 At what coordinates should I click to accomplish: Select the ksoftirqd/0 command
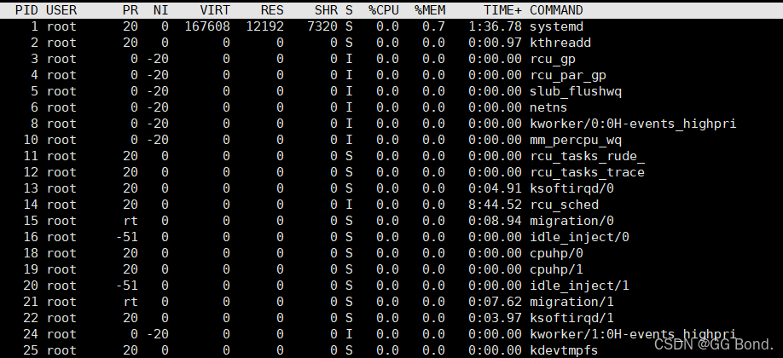pos(571,188)
